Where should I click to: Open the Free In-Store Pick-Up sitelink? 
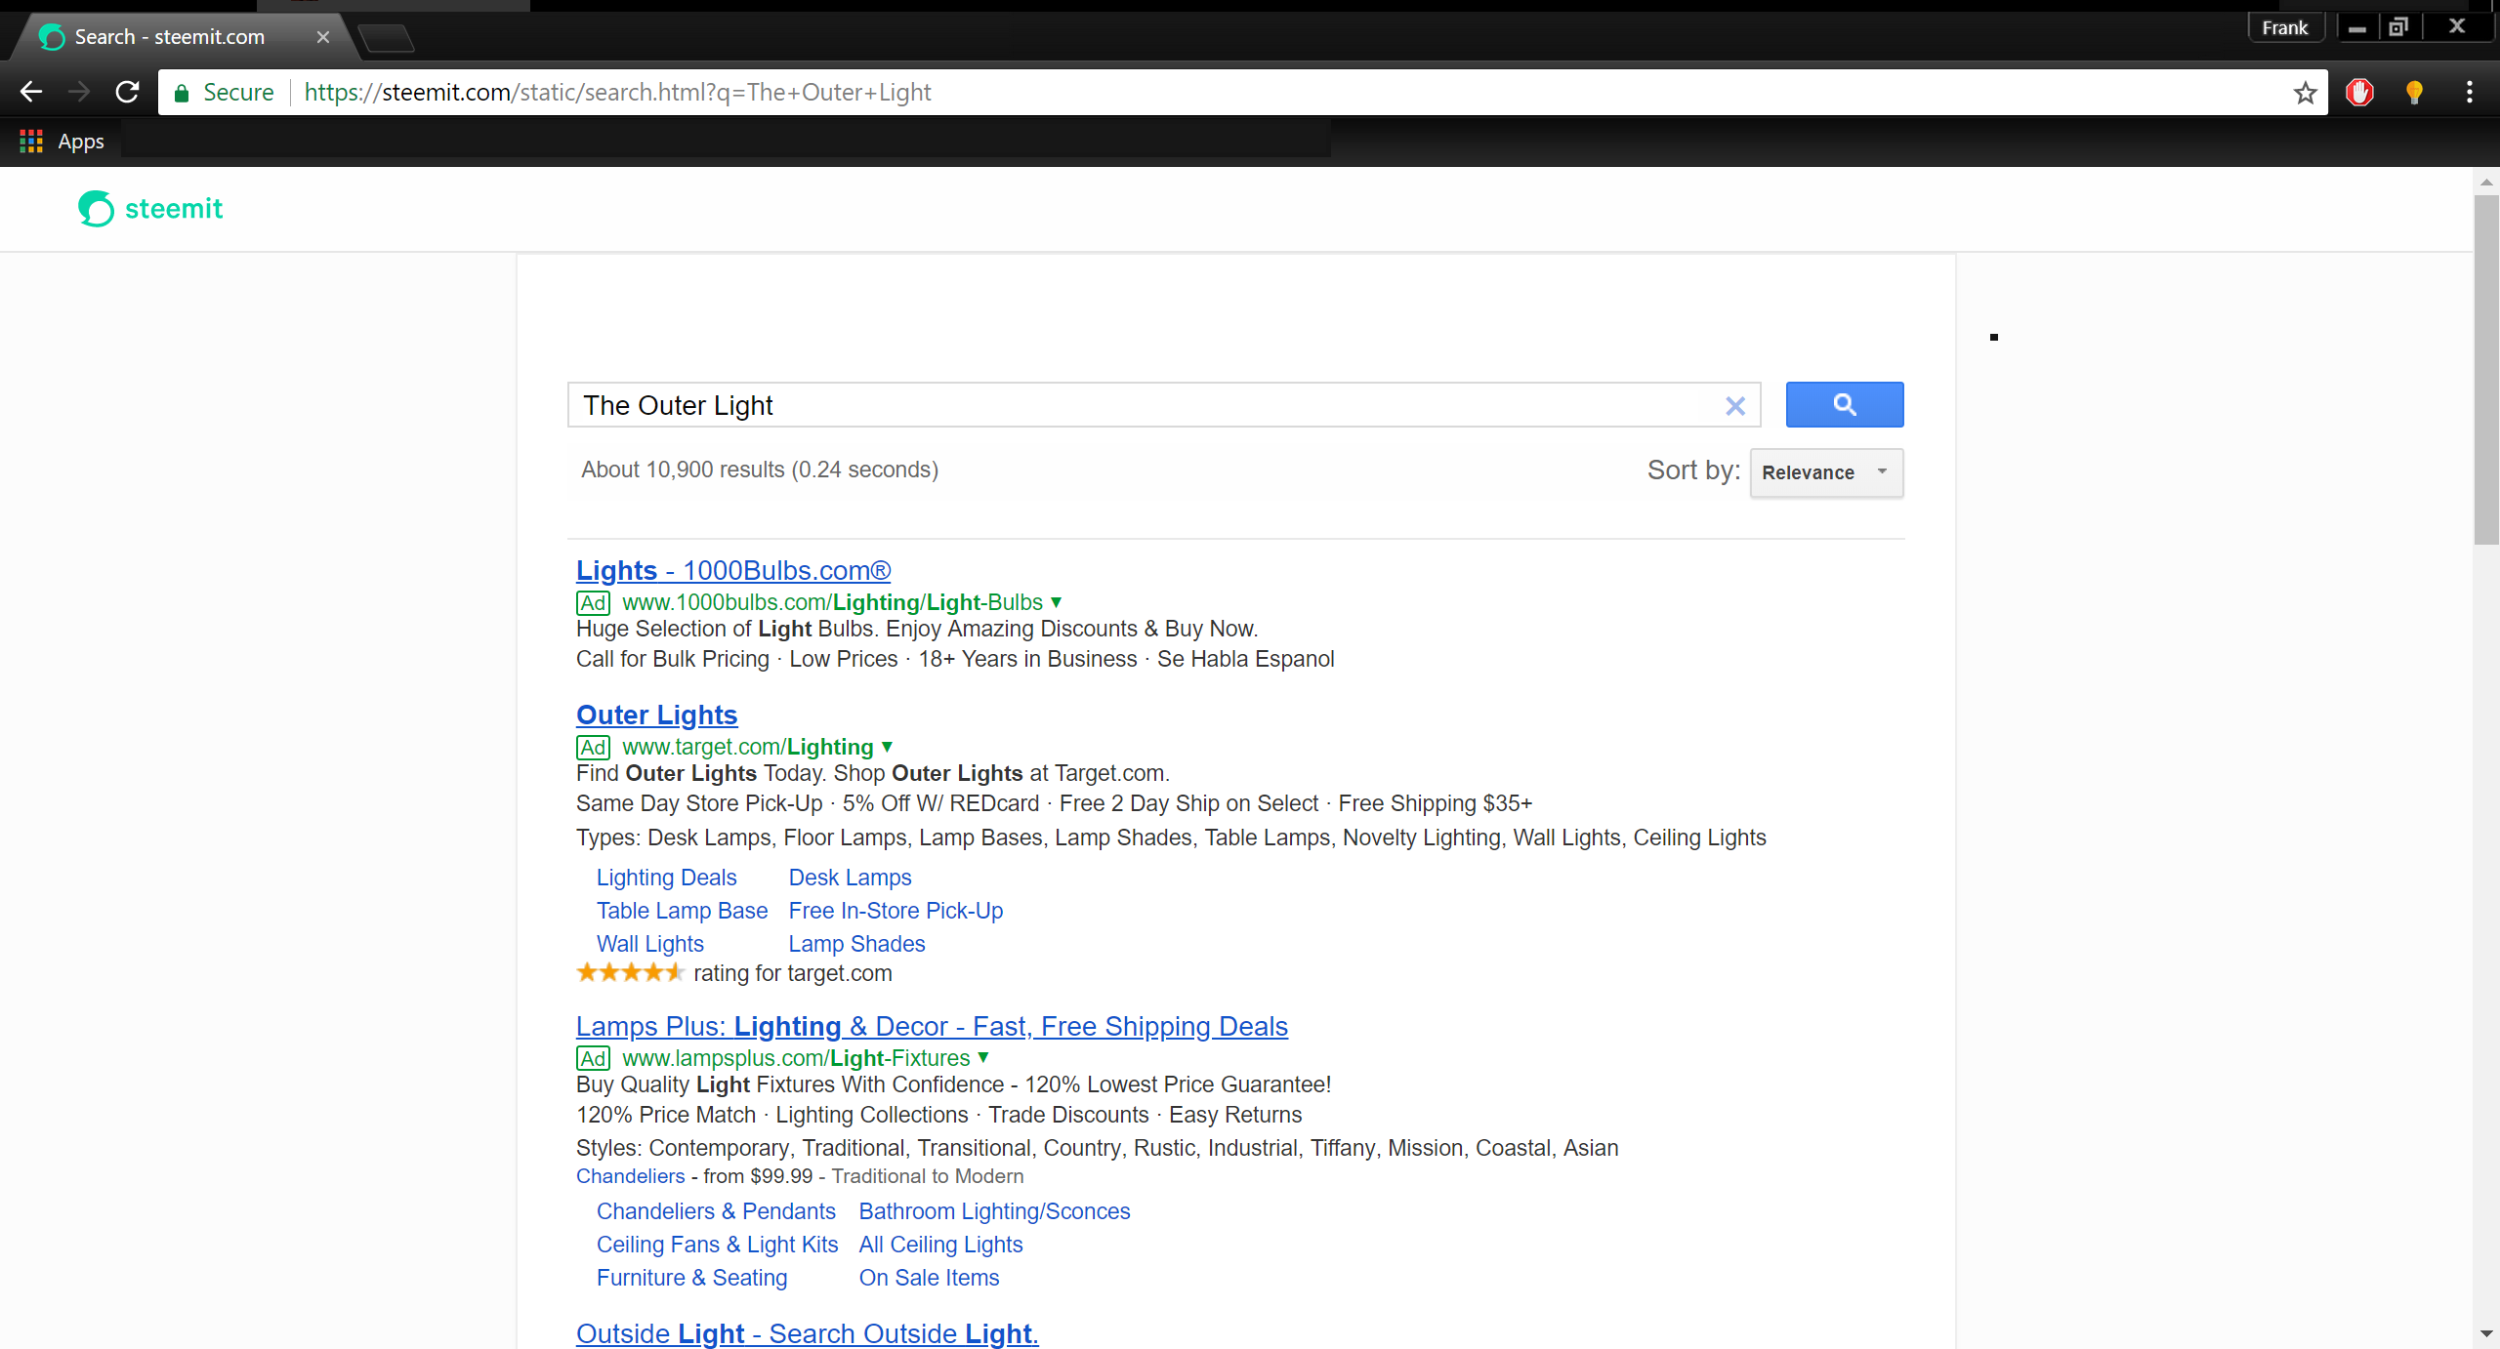click(896, 911)
